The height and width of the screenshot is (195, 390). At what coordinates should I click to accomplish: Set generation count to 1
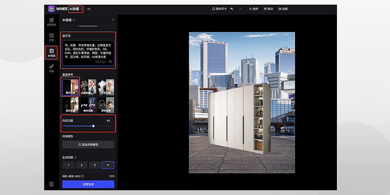pos(69,165)
